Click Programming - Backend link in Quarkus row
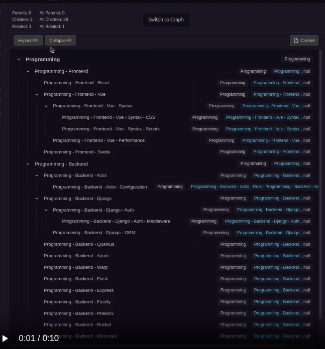The image size is (325, 349). pos(277,244)
